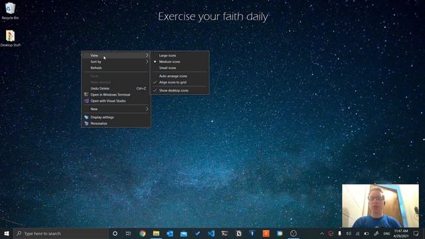Open Outlook from the taskbar
The width and height of the screenshot is (425, 239).
170,233
